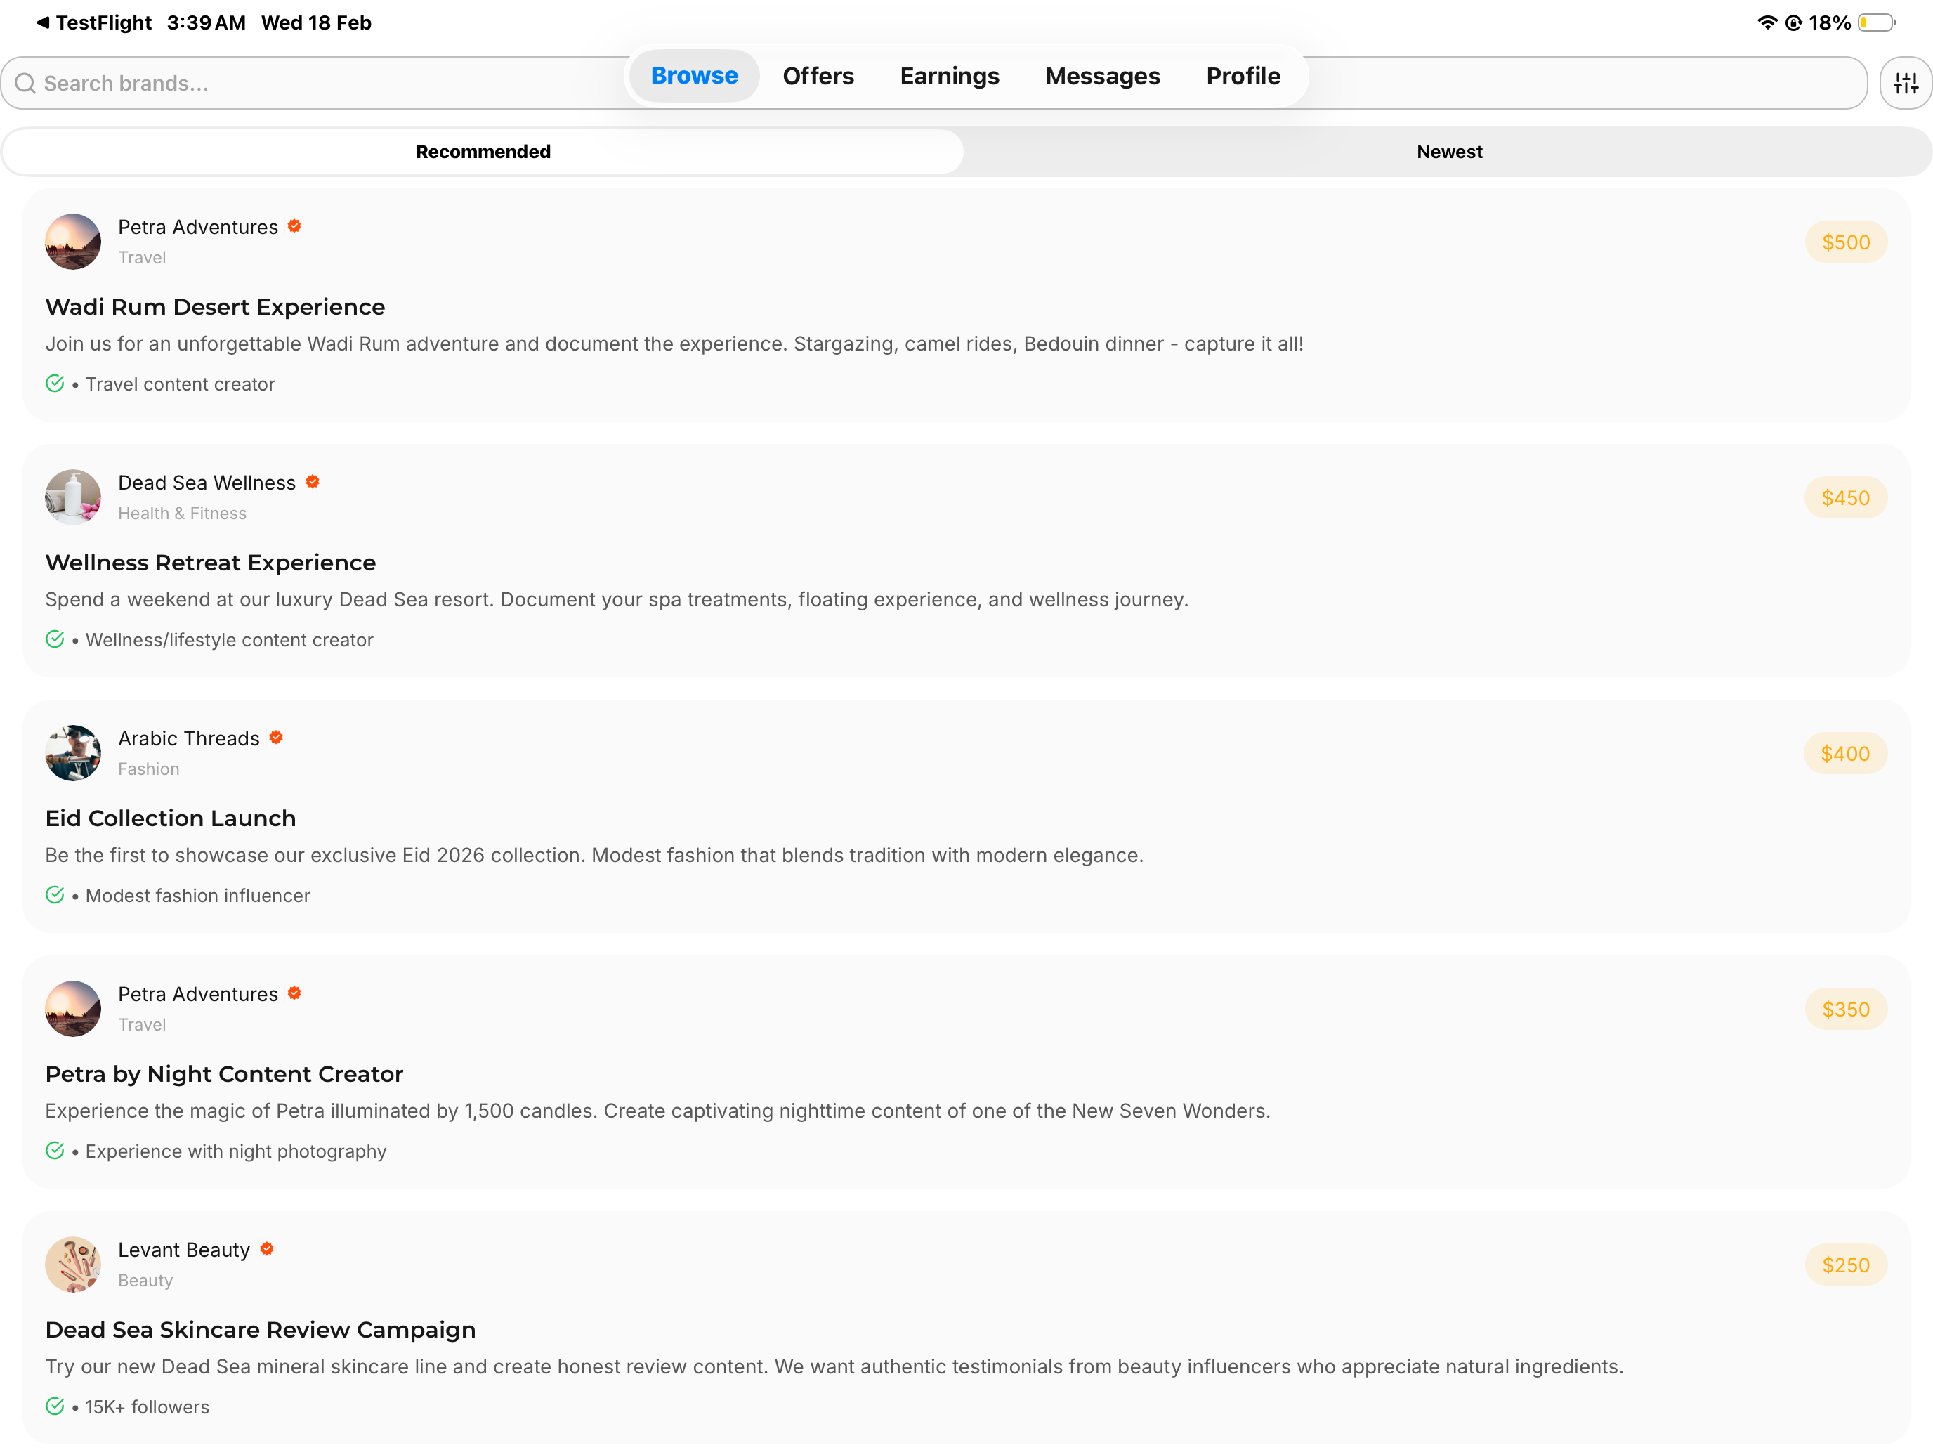
Task: Click green check next to Wellness/lifestyle content creator
Action: (55, 640)
